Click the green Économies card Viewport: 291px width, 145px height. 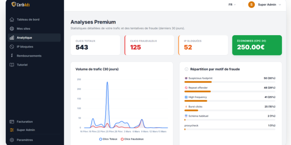coord(257,45)
